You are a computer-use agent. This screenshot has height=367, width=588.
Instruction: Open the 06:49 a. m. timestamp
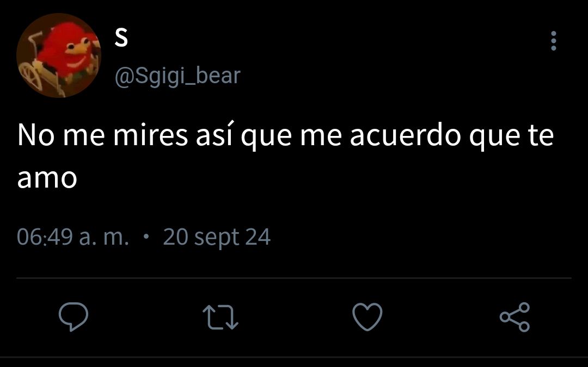(73, 237)
